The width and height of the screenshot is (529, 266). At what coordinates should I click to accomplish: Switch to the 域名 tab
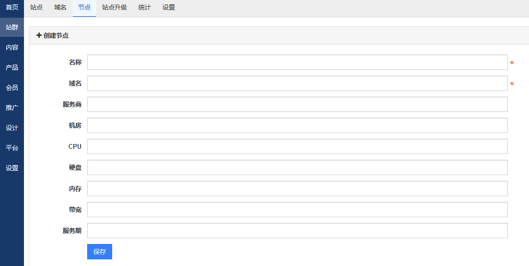(60, 7)
